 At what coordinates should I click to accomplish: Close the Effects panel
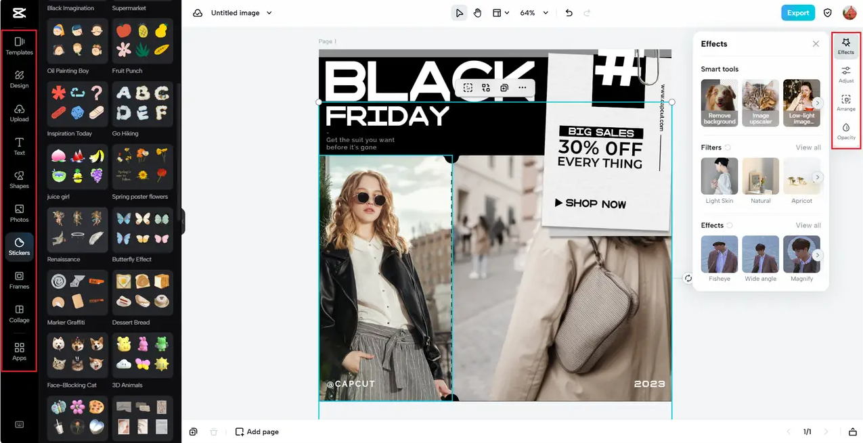click(816, 44)
